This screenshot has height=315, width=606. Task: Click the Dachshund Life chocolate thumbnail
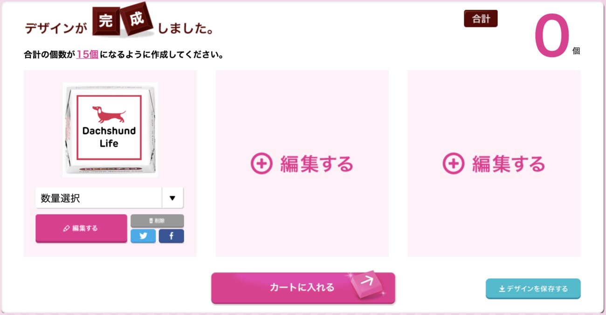tap(110, 130)
